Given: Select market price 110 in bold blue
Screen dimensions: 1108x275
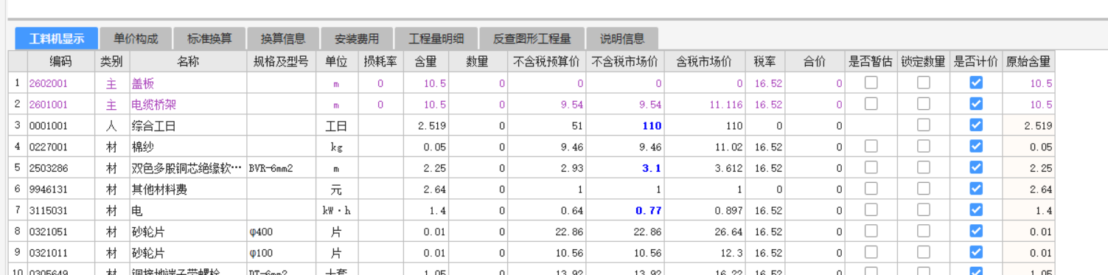Looking at the screenshot, I should pyautogui.click(x=624, y=126).
